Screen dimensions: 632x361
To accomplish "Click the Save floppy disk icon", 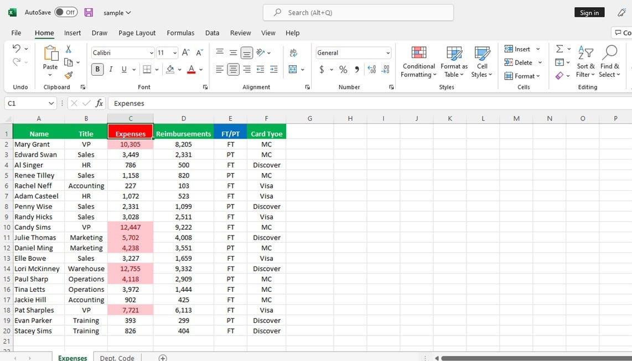I will tap(89, 13).
